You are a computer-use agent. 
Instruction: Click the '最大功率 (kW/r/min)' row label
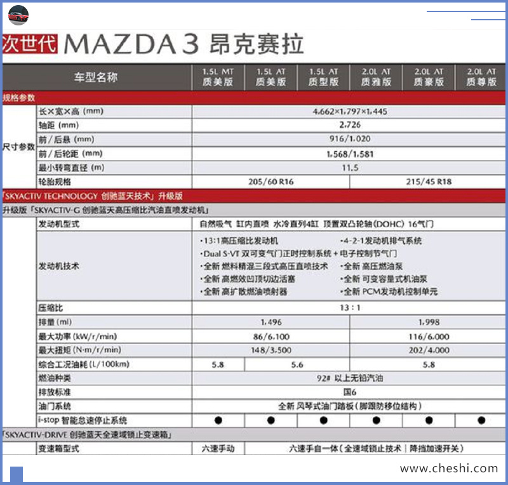click(77, 336)
